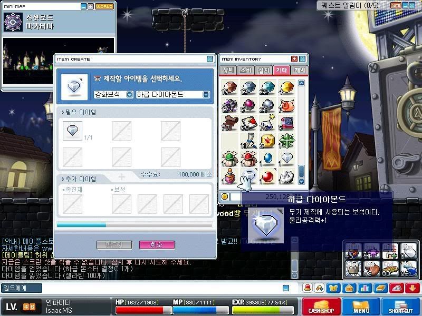Viewport: 422px width, 316px height.
Task: Select the brown ore with quantity 16
Action: pyautogui.click(x=229, y=87)
